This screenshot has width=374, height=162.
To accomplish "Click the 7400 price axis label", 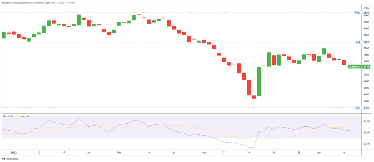I will 366,62.
